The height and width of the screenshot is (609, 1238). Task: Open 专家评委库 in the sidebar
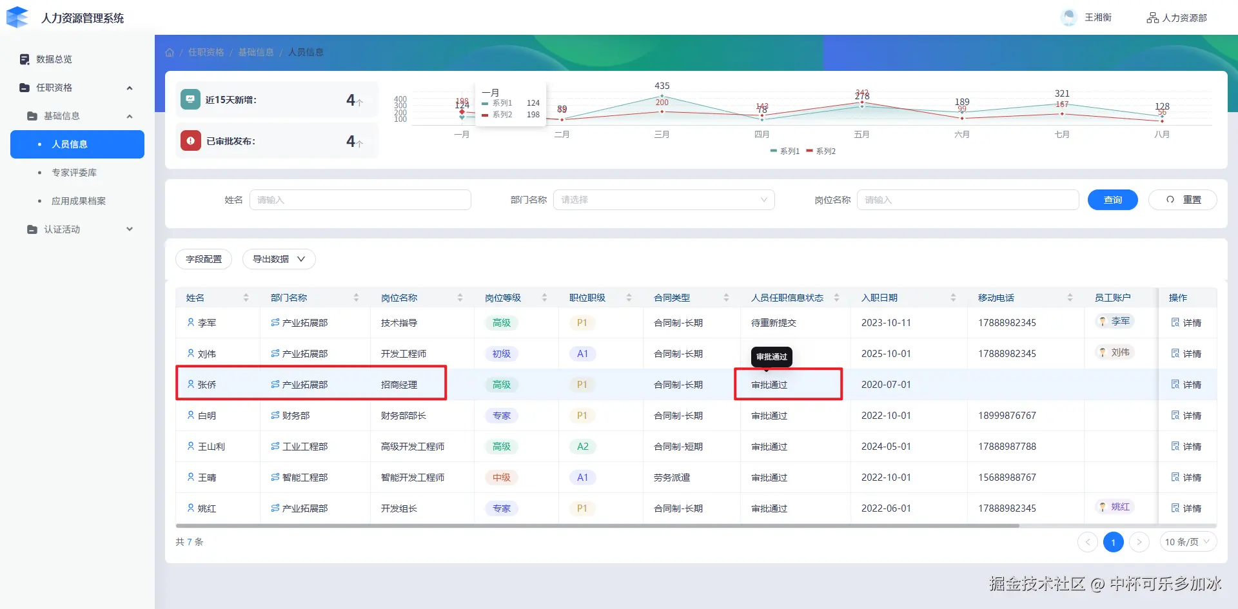pos(74,173)
